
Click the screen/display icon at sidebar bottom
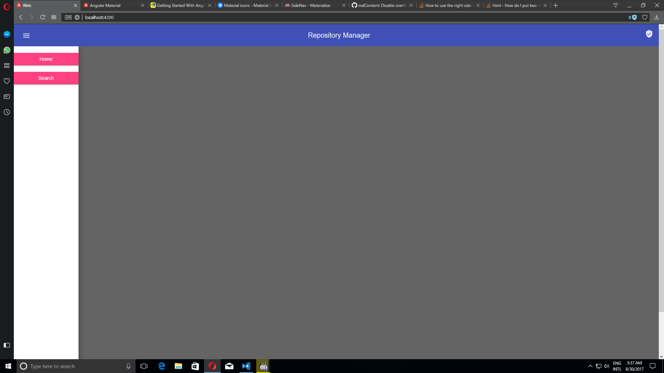[6, 345]
